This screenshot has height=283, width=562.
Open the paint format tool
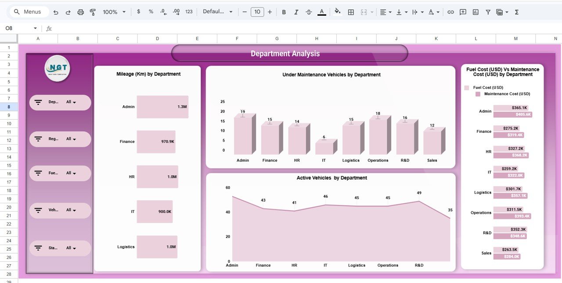pyautogui.click(x=93, y=12)
